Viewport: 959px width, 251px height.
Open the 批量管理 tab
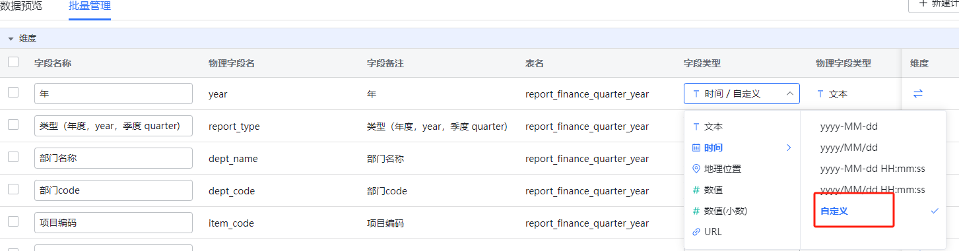click(x=90, y=7)
